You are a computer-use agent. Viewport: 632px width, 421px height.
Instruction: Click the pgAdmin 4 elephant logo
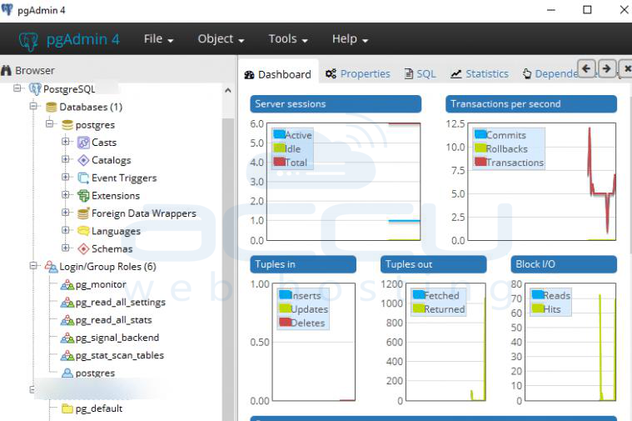coord(28,41)
